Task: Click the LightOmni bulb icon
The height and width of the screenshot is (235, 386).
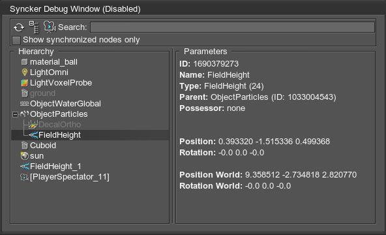Action: click(24, 72)
